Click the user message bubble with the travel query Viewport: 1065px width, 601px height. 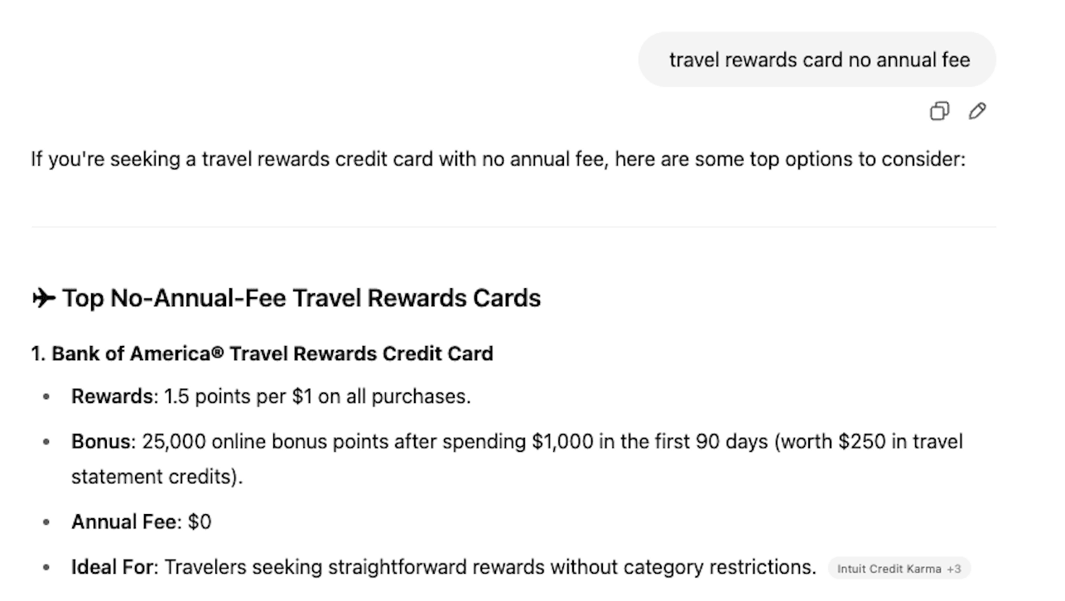tap(817, 59)
